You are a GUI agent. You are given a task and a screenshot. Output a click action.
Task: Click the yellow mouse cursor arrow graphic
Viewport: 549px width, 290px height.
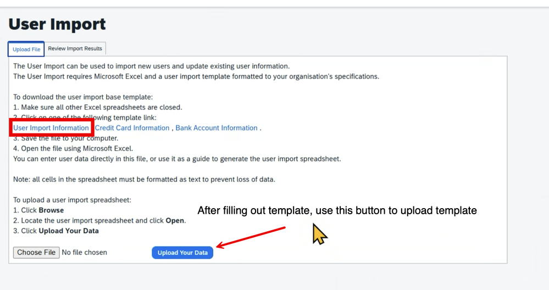(x=319, y=233)
